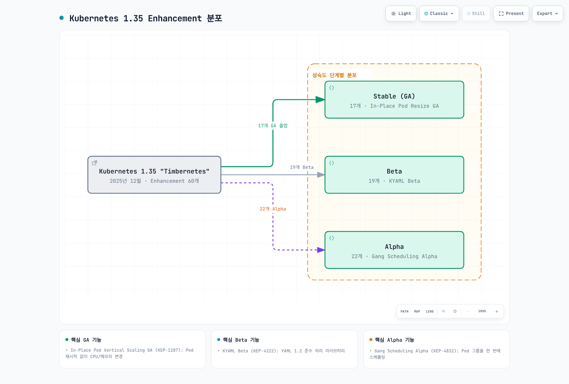The height and width of the screenshot is (384, 569).
Task: Toggle the Still animation button
Action: click(x=476, y=14)
